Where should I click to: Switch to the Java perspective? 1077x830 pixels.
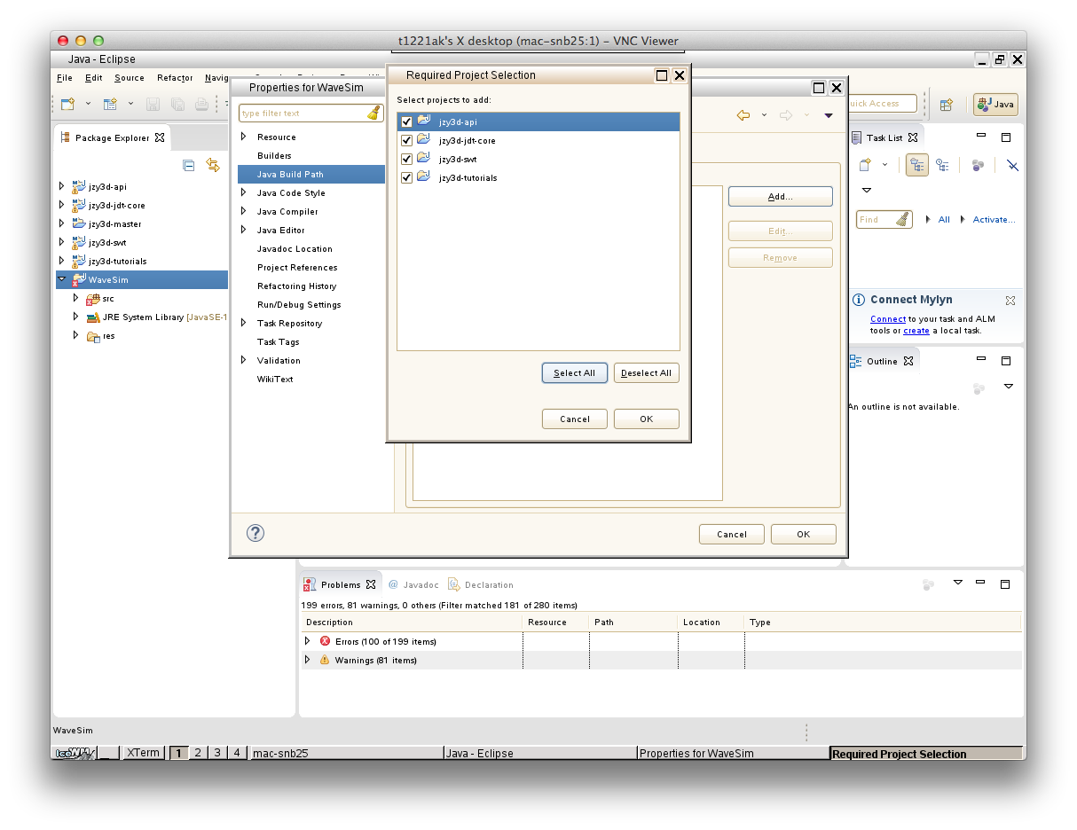995,104
